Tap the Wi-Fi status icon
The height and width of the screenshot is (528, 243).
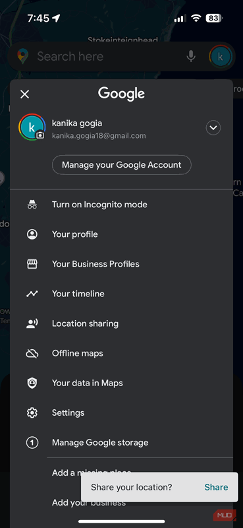click(x=196, y=18)
